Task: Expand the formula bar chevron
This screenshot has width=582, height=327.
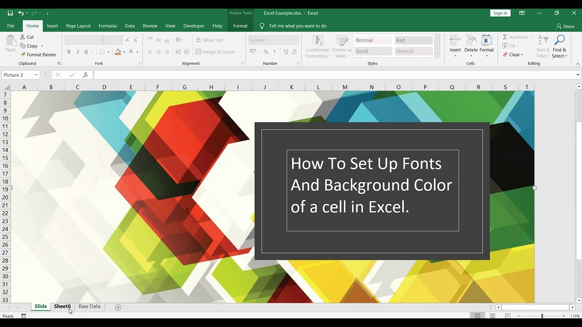Action: (x=578, y=75)
